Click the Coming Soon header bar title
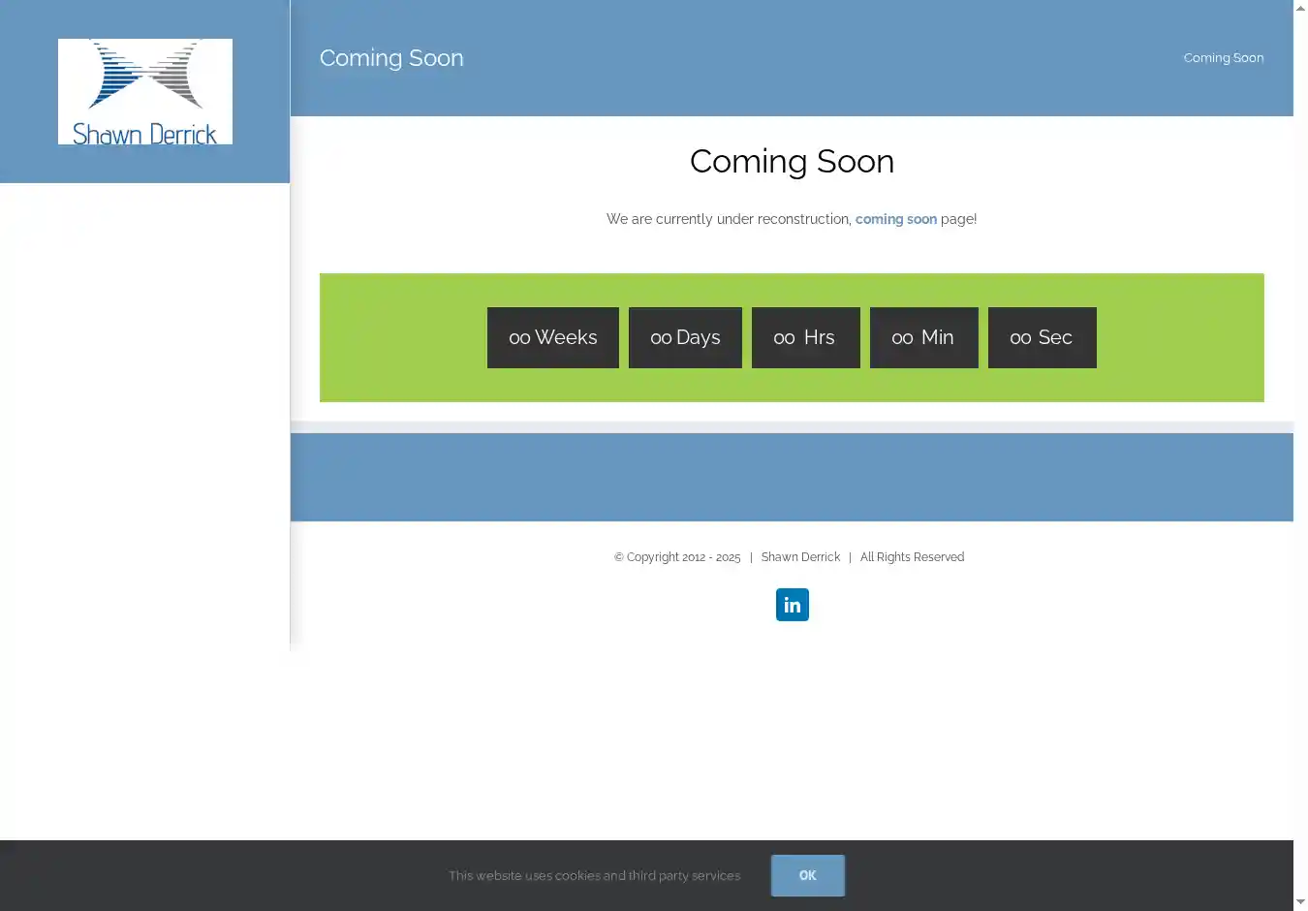 click(391, 58)
